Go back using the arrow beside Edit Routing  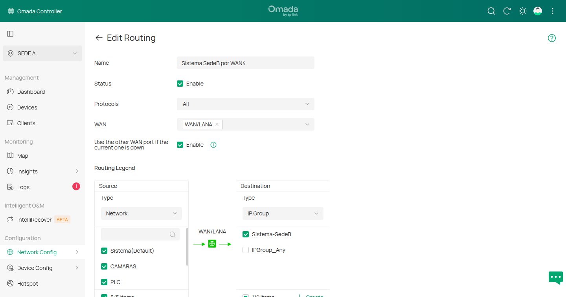[99, 38]
